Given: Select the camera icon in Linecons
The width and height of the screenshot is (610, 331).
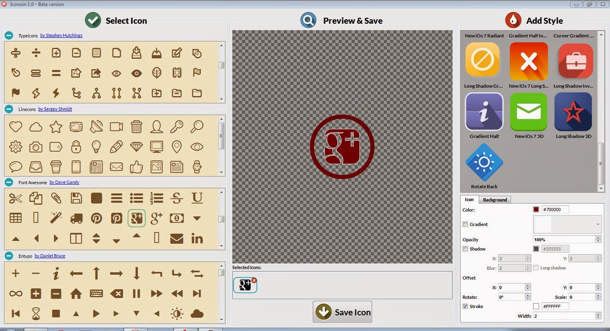Looking at the screenshot, I should (x=36, y=147).
